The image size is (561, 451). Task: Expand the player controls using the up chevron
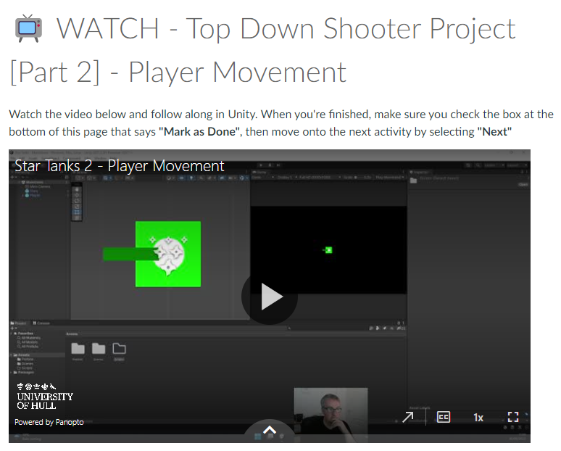(270, 431)
